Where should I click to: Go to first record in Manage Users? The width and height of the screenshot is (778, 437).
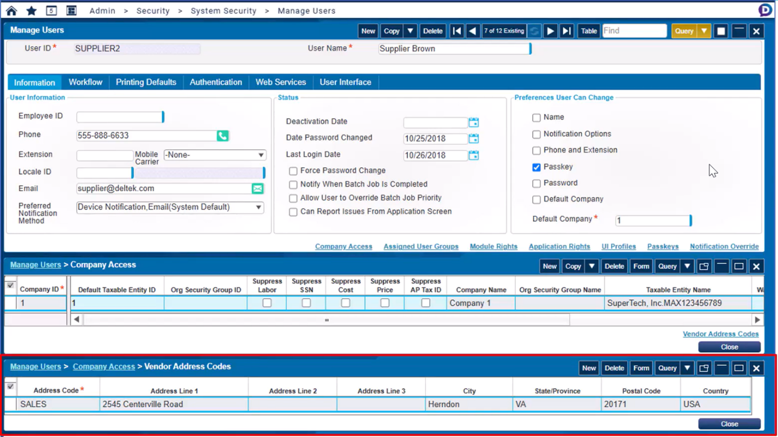(x=456, y=31)
